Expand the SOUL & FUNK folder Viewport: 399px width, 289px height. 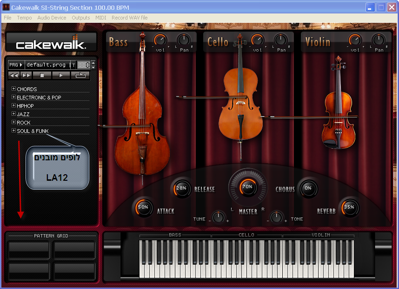pos(14,131)
